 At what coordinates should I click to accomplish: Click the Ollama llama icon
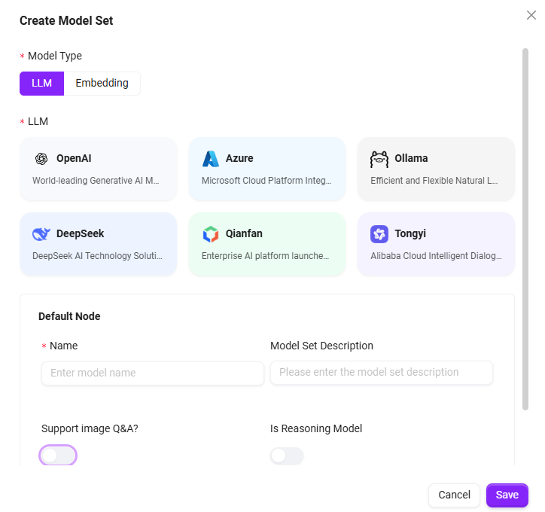pyautogui.click(x=379, y=159)
